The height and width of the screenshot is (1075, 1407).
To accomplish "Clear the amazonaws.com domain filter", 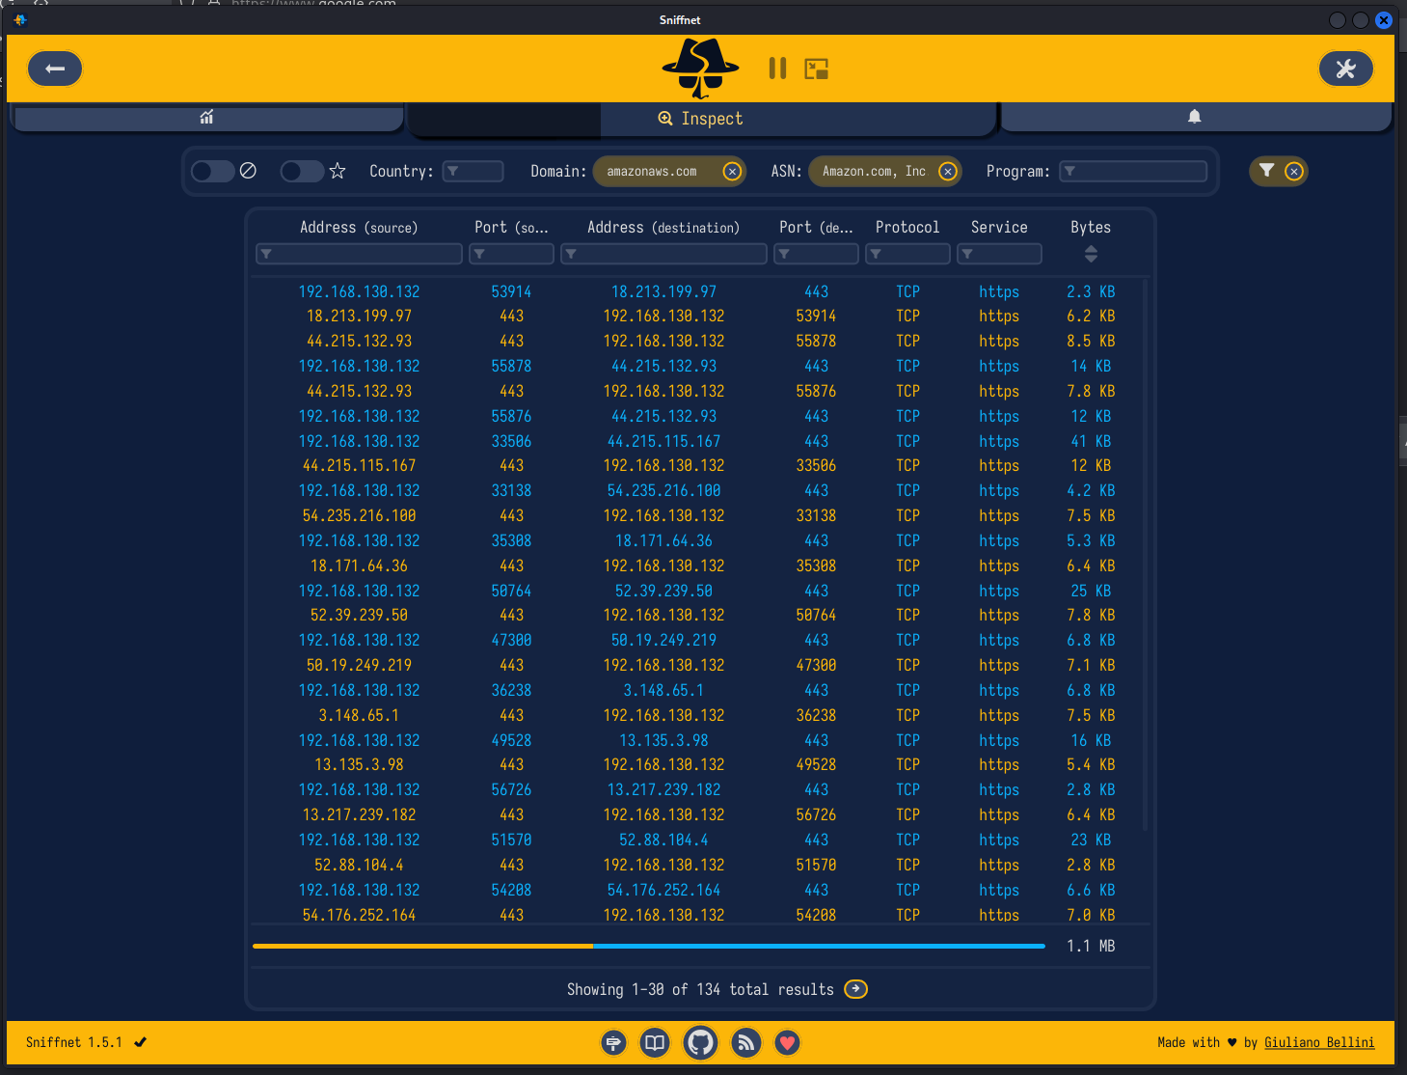I will coord(732,171).
